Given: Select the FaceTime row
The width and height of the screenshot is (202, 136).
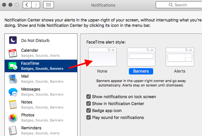Looking at the screenshot, I should pyautogui.click(x=41, y=66).
